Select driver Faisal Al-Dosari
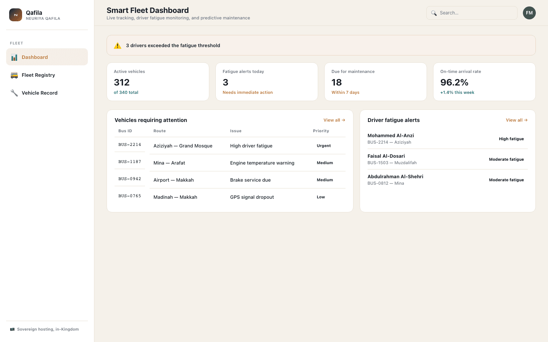548x342 pixels. (386, 156)
